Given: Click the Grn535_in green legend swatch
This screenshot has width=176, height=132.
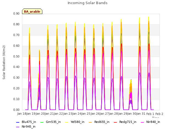Looking at the screenshot, I should pyautogui.click(x=42, y=122).
